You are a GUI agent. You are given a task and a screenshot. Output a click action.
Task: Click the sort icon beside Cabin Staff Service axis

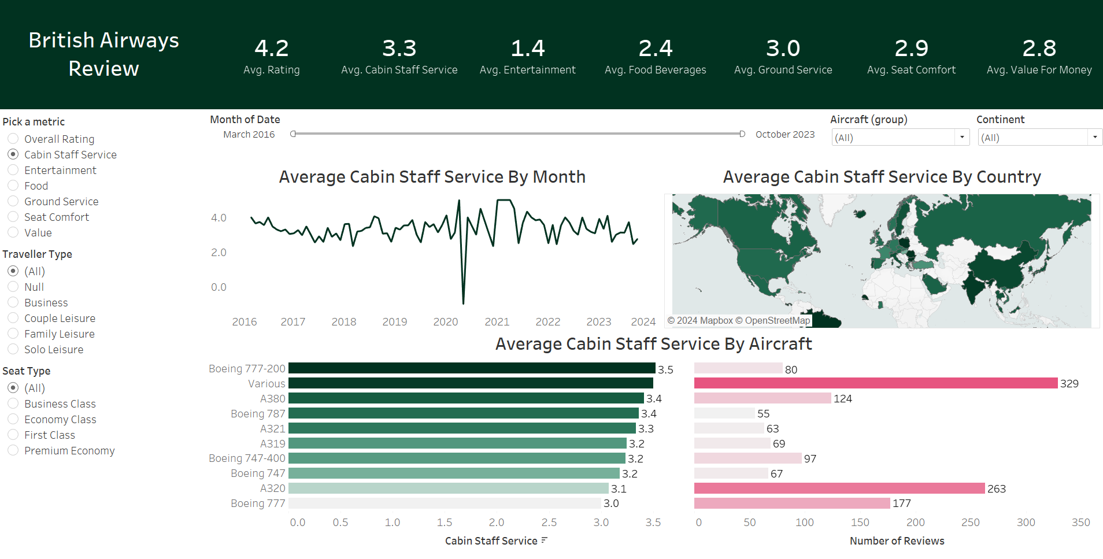[544, 541]
